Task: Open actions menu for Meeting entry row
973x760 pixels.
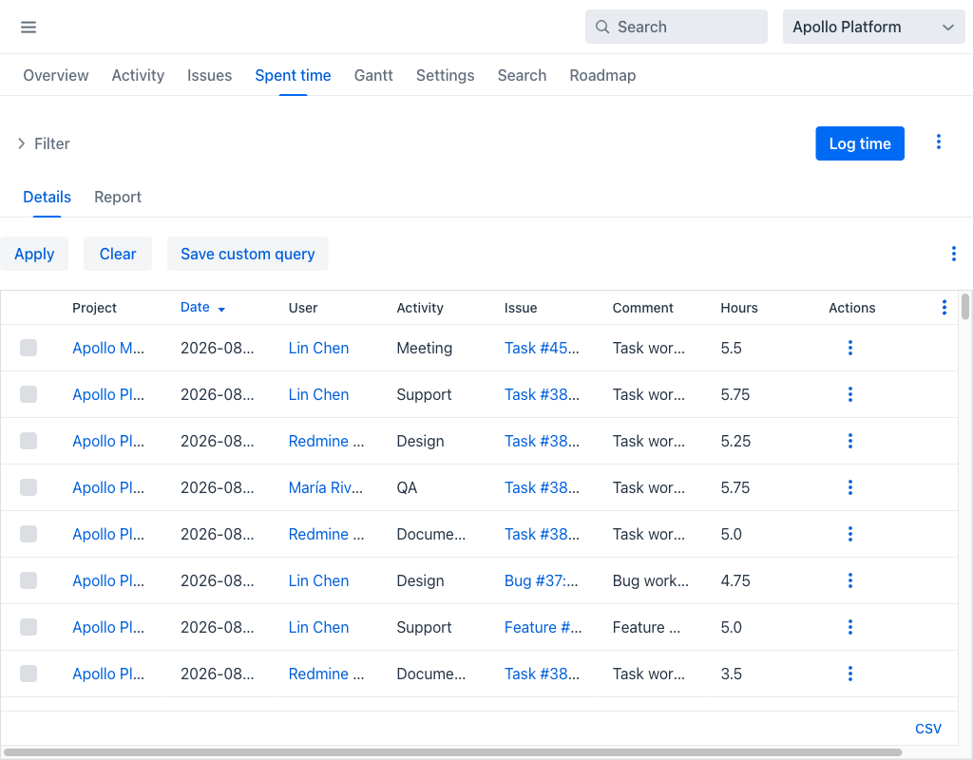Action: [x=850, y=348]
